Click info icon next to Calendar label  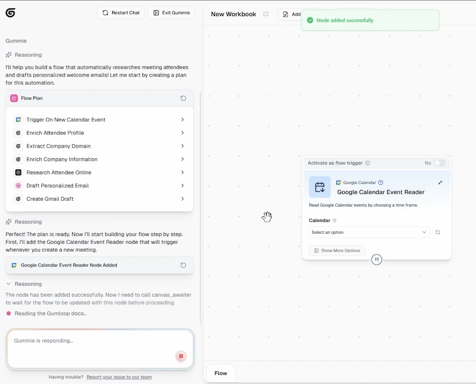335,221
